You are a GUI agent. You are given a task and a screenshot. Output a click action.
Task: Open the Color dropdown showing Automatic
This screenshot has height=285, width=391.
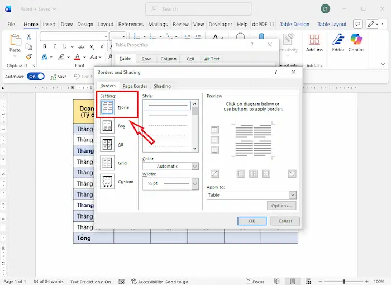(171, 166)
